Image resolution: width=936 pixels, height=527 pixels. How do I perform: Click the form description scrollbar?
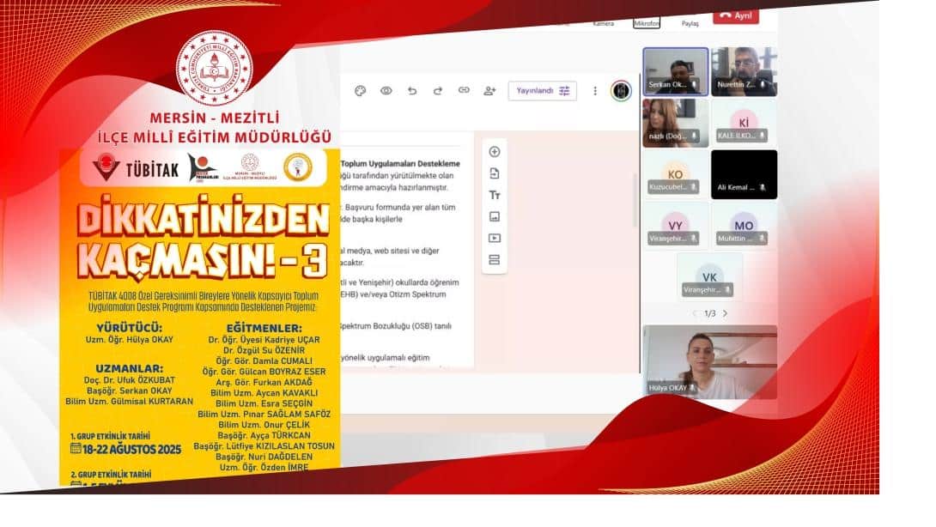coord(635,201)
